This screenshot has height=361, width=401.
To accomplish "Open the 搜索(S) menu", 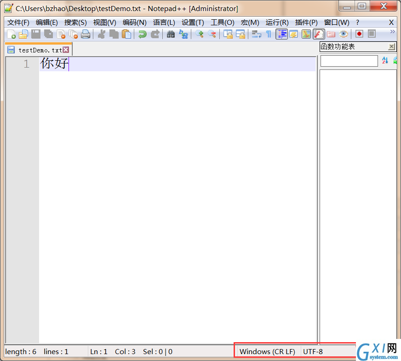I will click(x=75, y=23).
